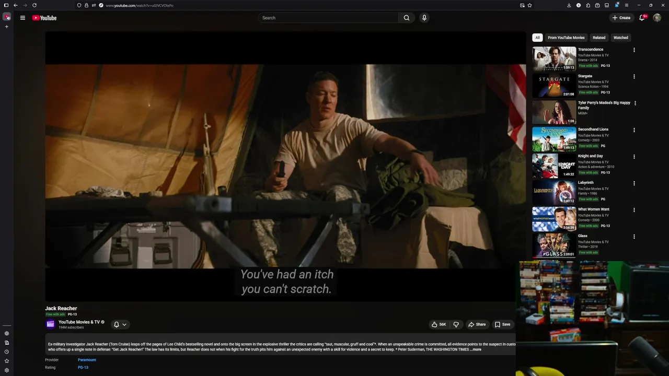This screenshot has width=669, height=376.
Task: Open account avatar menu
Action: (x=657, y=18)
